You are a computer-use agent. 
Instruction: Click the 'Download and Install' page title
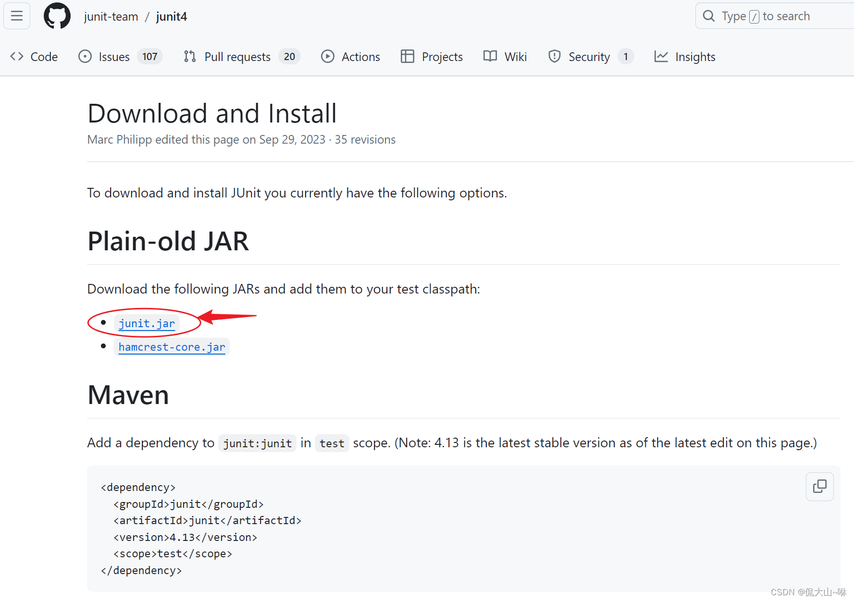(212, 114)
